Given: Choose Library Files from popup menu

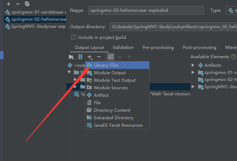Looking at the screenshot, I should [117, 65].
